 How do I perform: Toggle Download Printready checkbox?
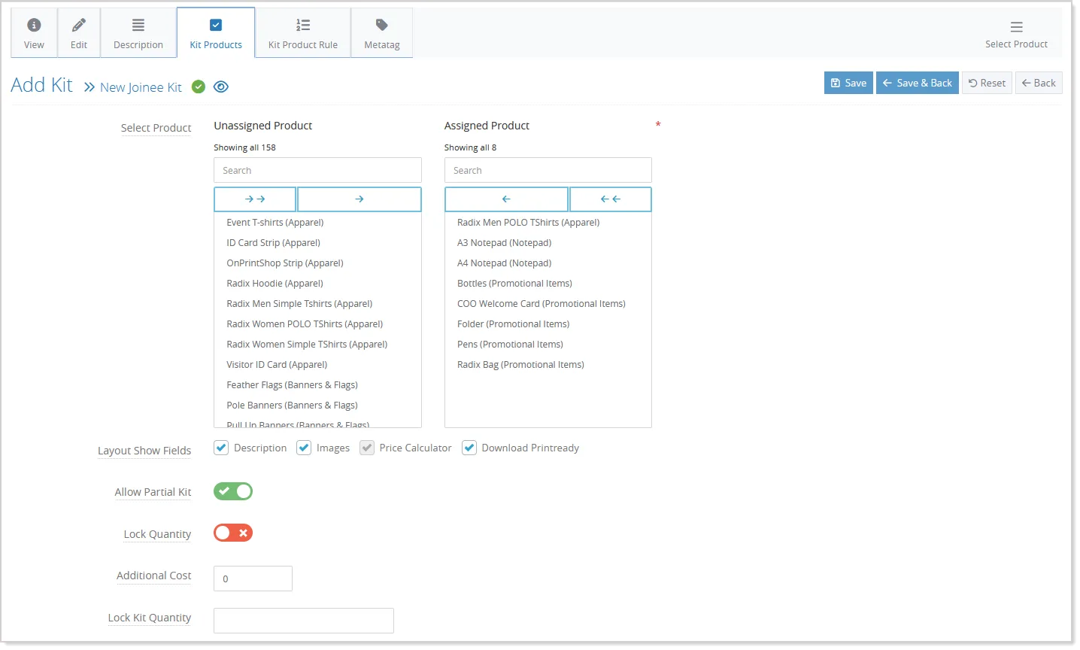(469, 448)
